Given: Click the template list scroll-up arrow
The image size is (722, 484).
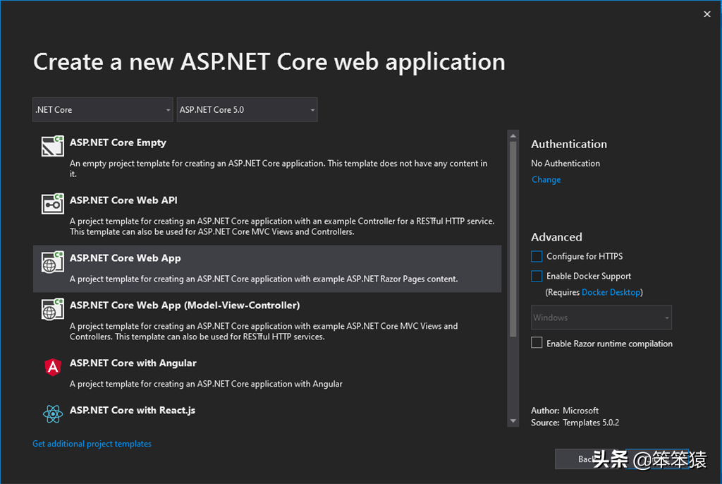Looking at the screenshot, I should coord(513,136).
